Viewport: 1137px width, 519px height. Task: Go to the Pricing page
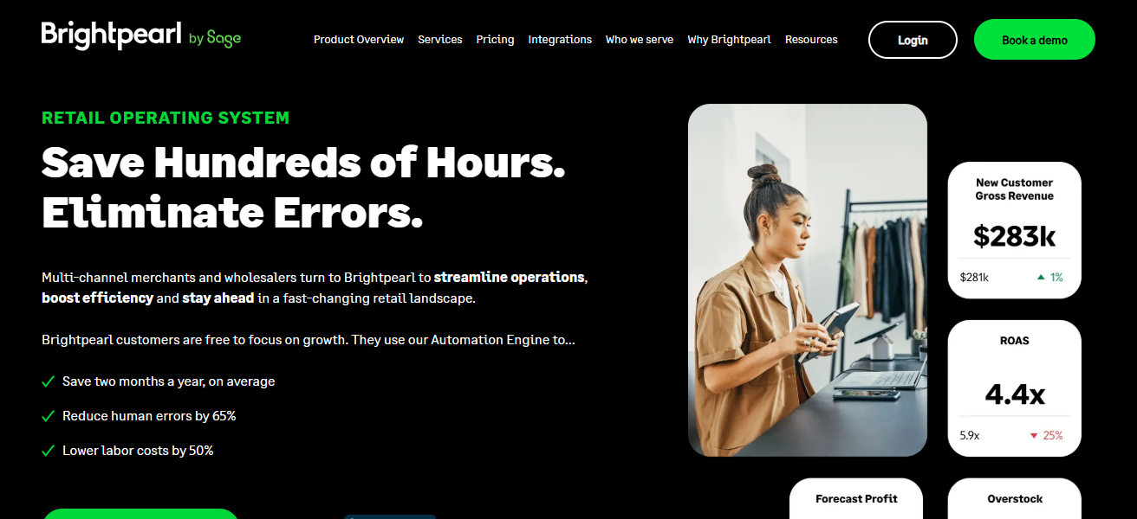click(x=495, y=40)
